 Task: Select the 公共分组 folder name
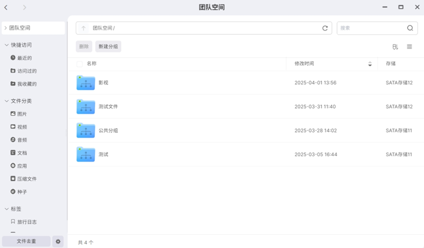(x=108, y=131)
